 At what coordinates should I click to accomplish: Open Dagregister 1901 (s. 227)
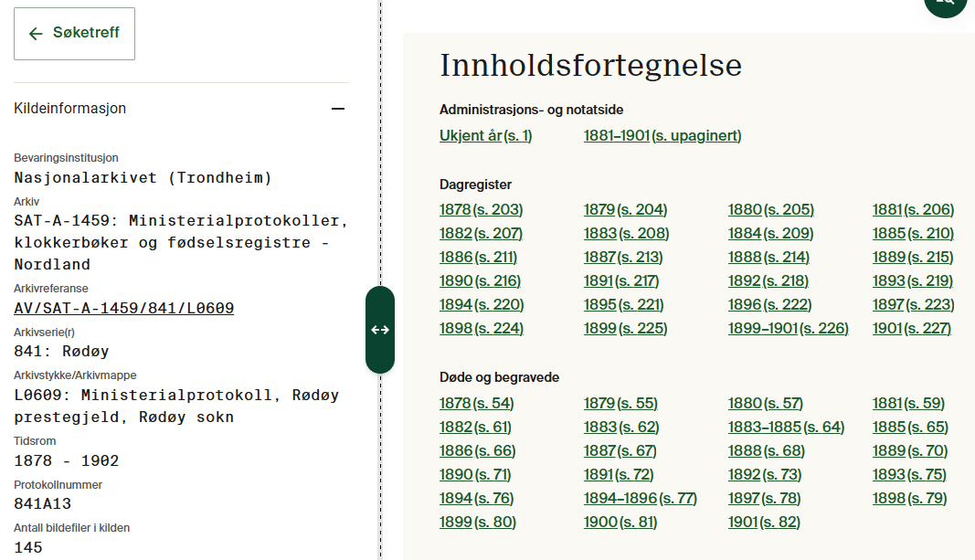911,329
